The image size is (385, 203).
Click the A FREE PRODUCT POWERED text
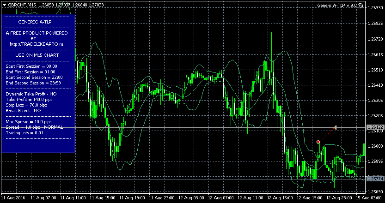37,33
